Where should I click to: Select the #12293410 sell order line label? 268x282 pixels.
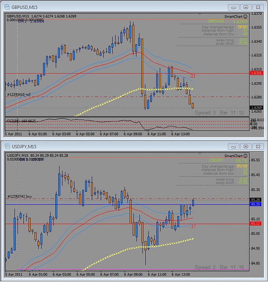coord(19,94)
